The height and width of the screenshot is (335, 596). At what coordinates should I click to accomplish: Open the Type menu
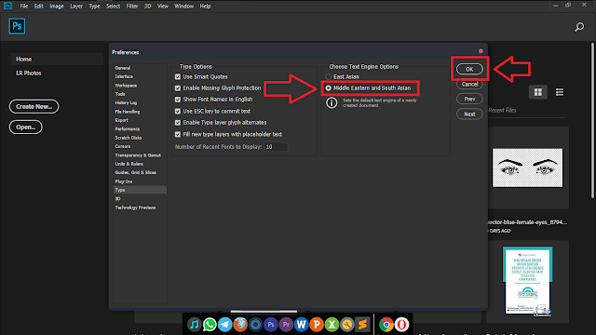[94, 7]
